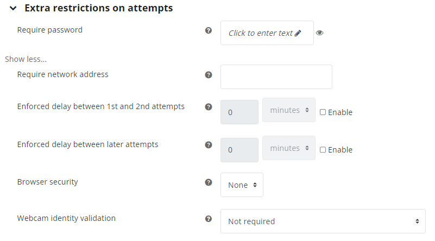Click the Show less... link
The image size is (435, 241).
coord(26,59)
